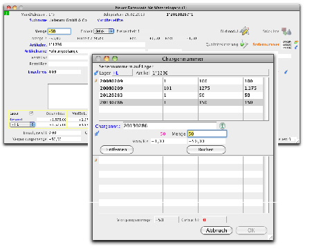Click the Suchname link label

coord(38,20)
